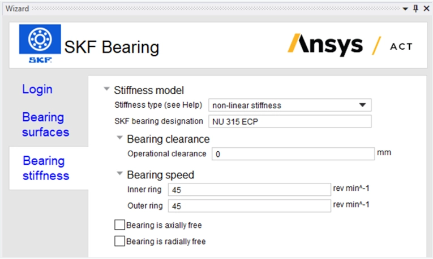Click the 'Stiffness type (see Help)' label

click(158, 105)
